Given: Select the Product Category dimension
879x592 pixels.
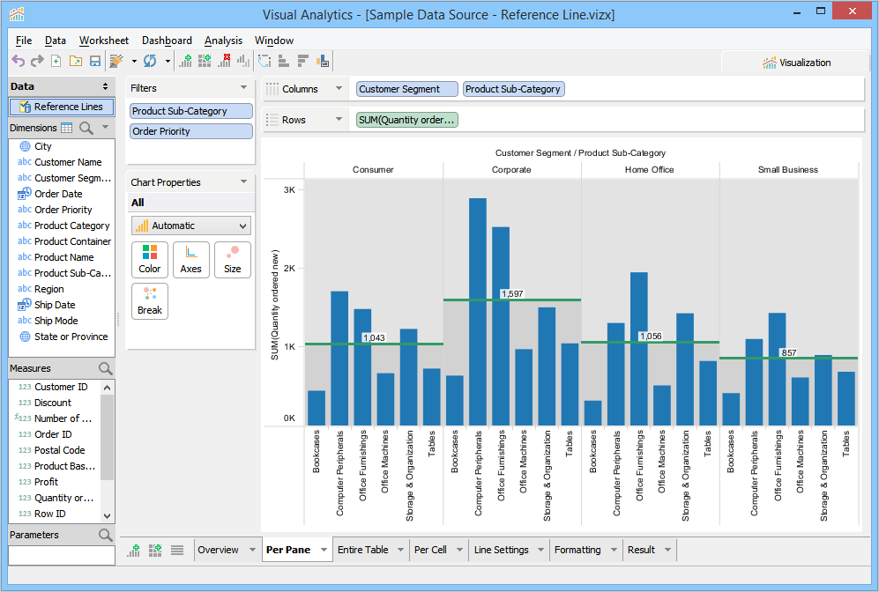Looking at the screenshot, I should (x=71, y=226).
